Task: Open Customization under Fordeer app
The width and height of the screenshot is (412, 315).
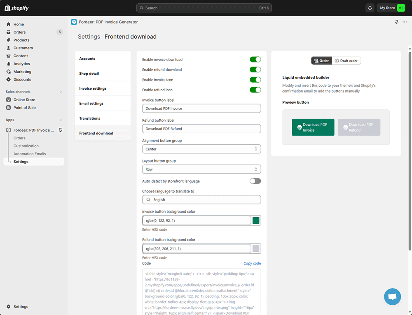Action: click(26, 146)
